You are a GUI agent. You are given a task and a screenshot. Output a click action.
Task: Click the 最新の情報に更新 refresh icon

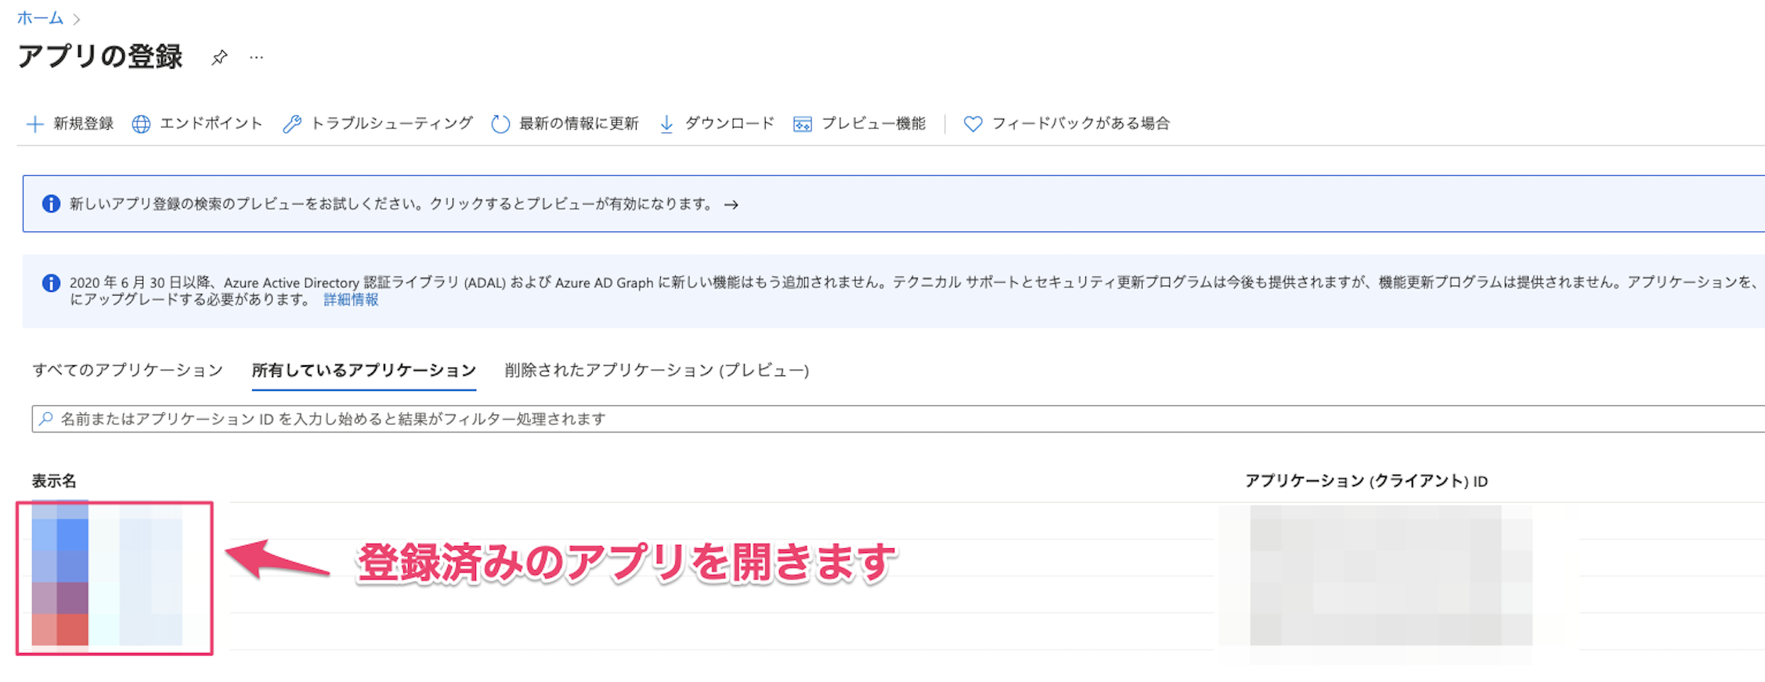coord(500,124)
